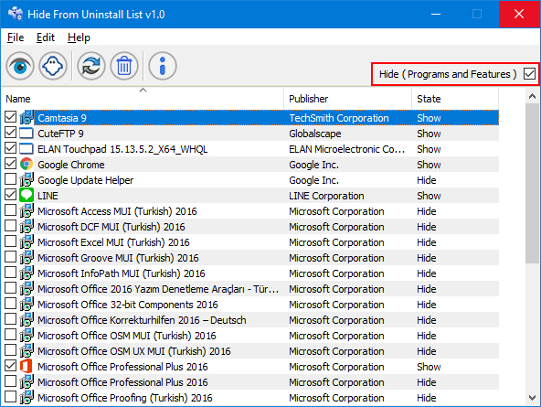Screen dimensions: 541x407
Task: Check the Google Update Helper checkbox
Action: coord(11,179)
